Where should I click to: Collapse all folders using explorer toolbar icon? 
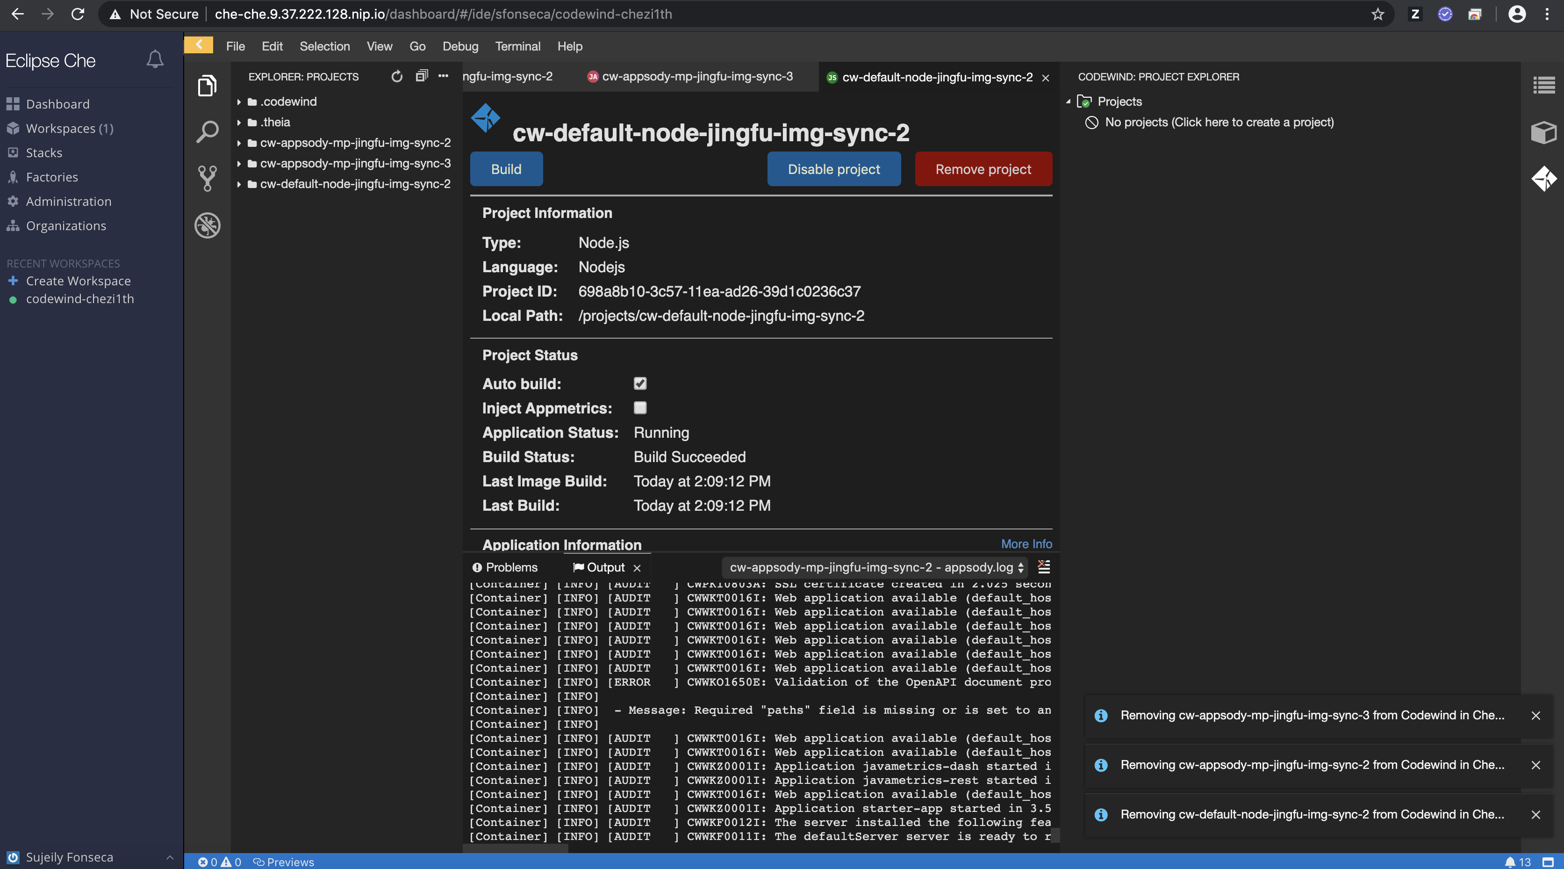422,77
